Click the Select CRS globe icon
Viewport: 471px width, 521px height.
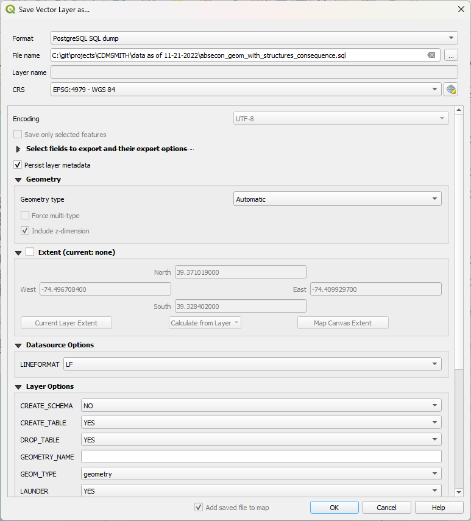(451, 90)
